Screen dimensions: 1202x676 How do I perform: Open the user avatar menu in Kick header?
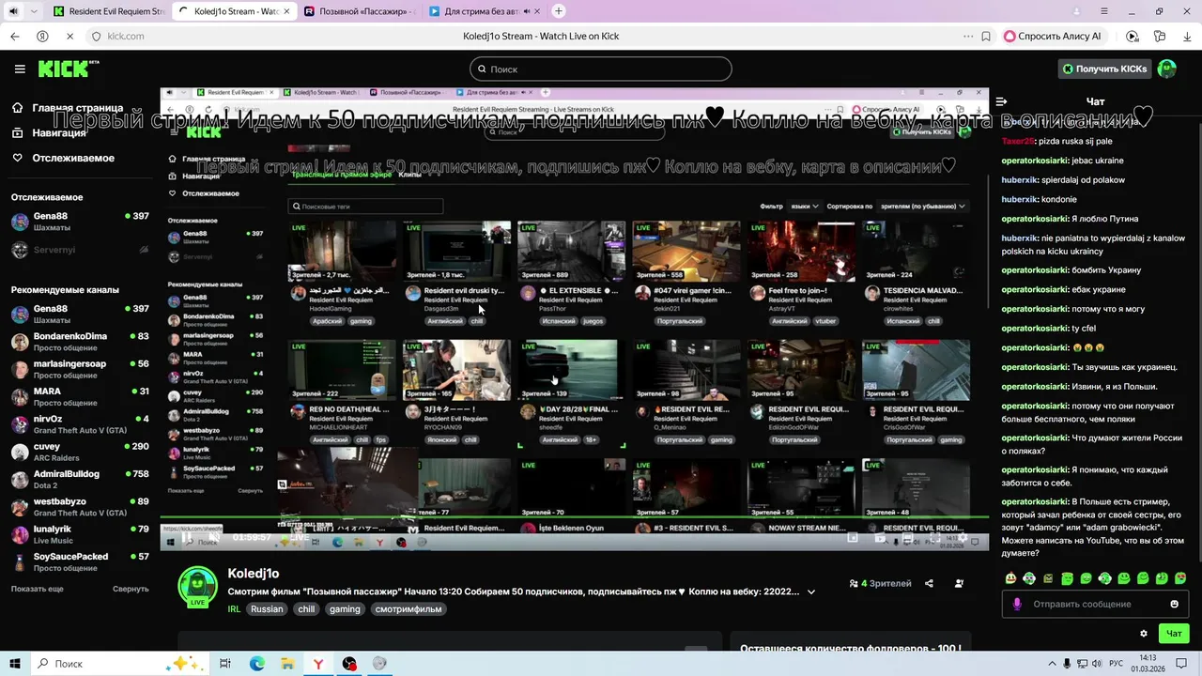(x=1167, y=69)
